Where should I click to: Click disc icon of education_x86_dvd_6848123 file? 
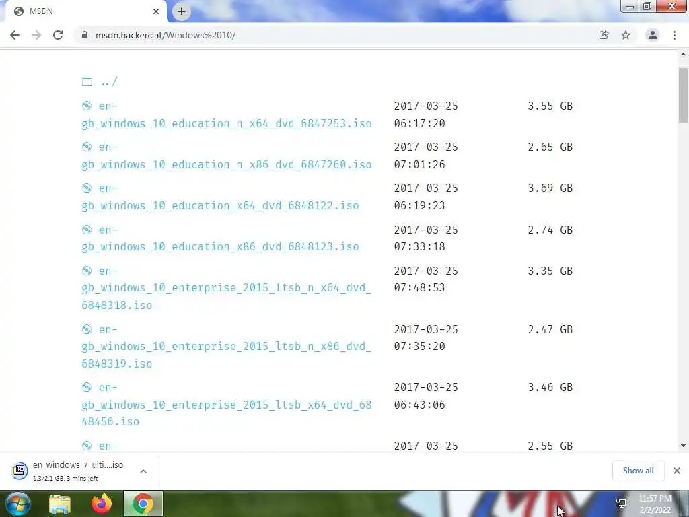tap(87, 230)
